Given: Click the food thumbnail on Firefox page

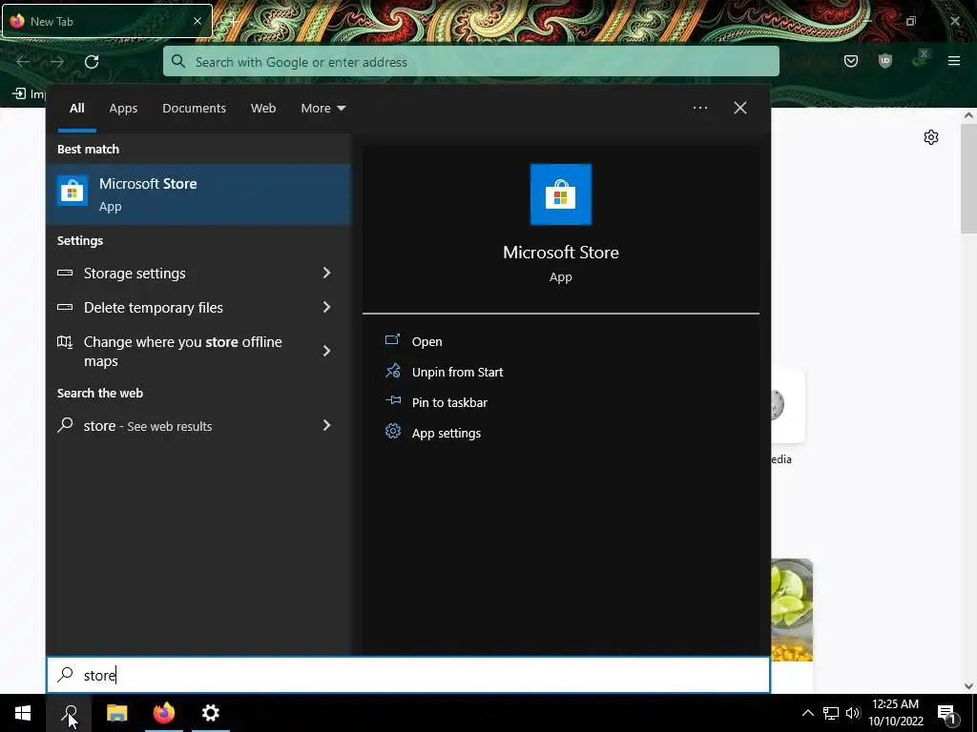Looking at the screenshot, I should (x=791, y=610).
